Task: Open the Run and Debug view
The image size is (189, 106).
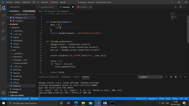Action: (4, 31)
